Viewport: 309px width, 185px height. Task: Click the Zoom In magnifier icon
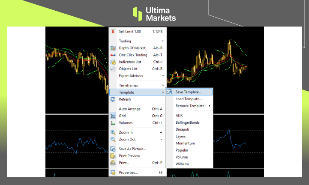coord(113,132)
